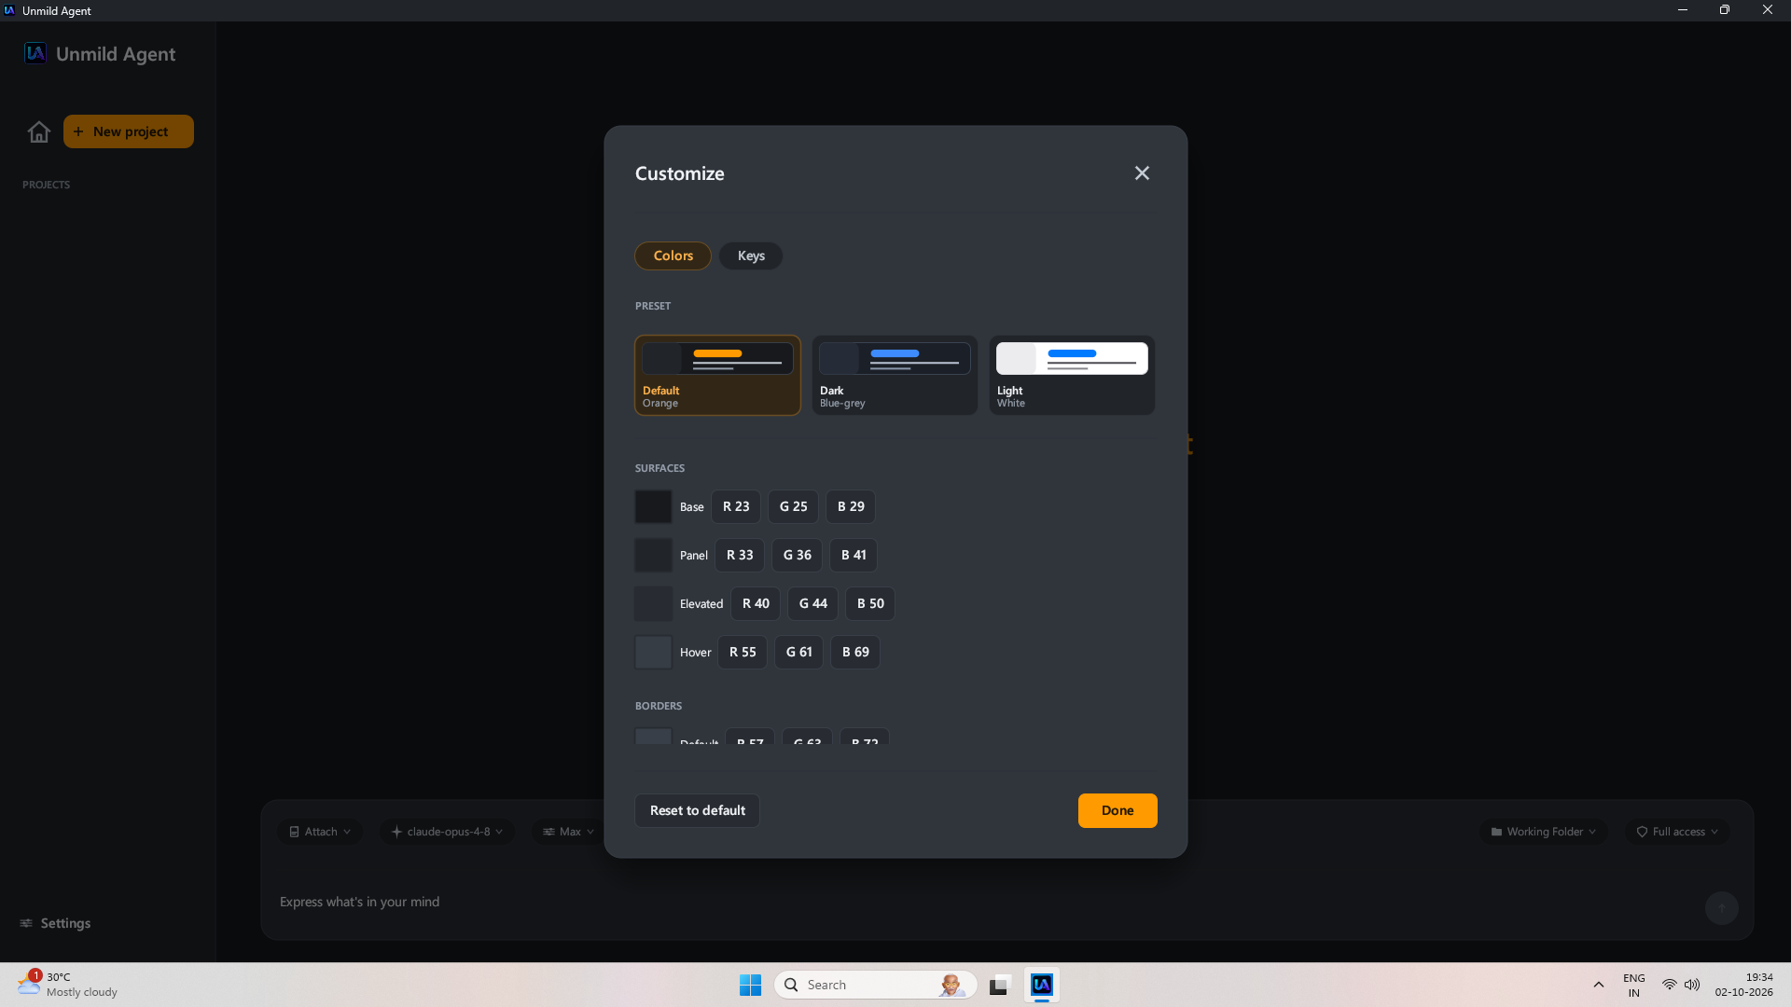Viewport: 1791px width, 1007px height.
Task: Open Settings in the sidebar
Action: tap(56, 923)
